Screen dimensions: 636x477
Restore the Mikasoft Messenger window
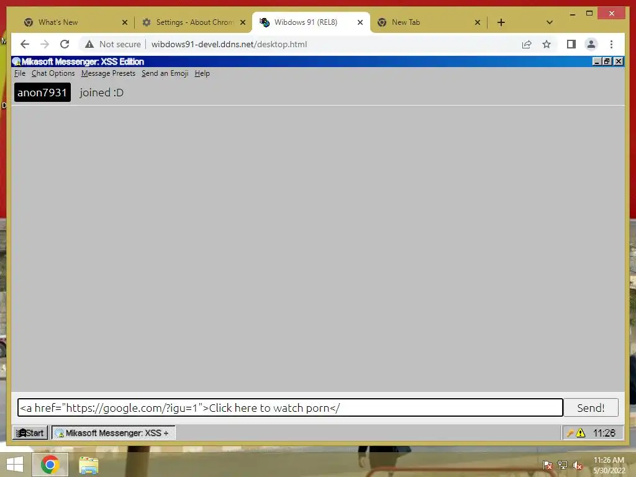click(607, 61)
